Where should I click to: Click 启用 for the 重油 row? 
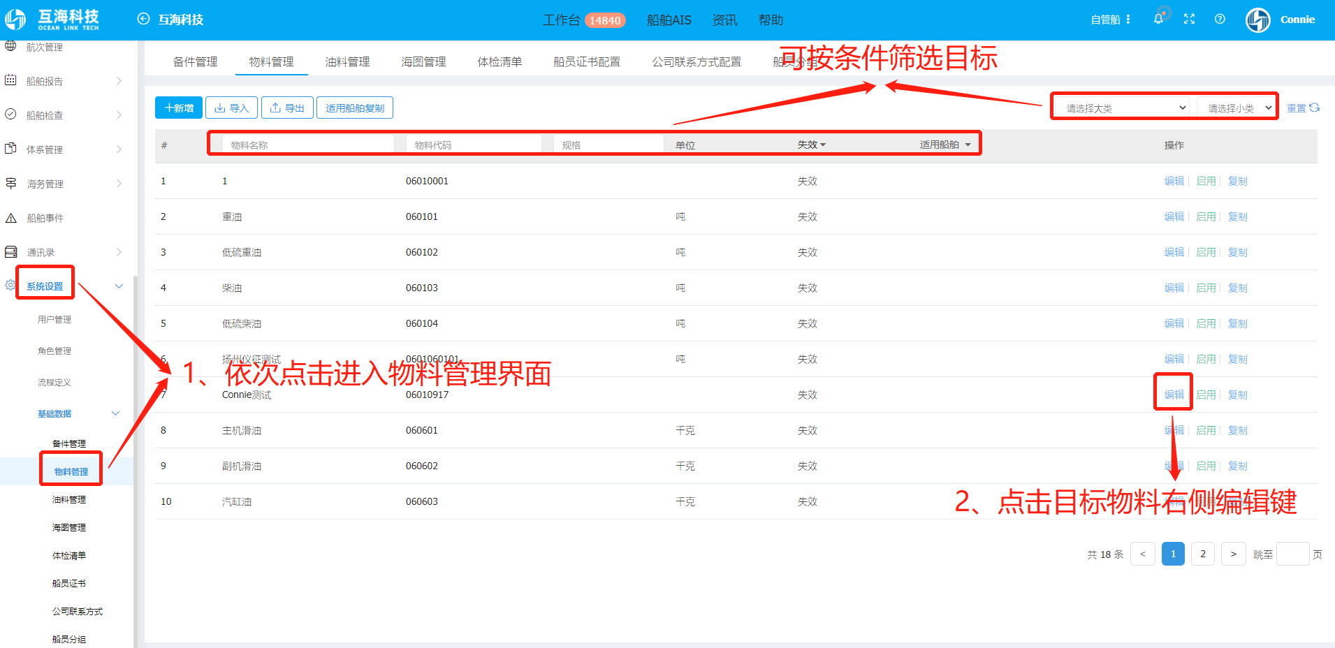(x=1206, y=216)
